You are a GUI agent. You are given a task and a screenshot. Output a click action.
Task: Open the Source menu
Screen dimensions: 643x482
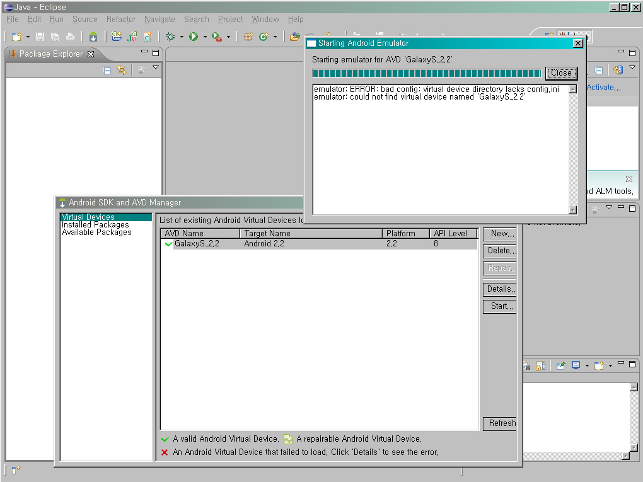click(x=85, y=20)
